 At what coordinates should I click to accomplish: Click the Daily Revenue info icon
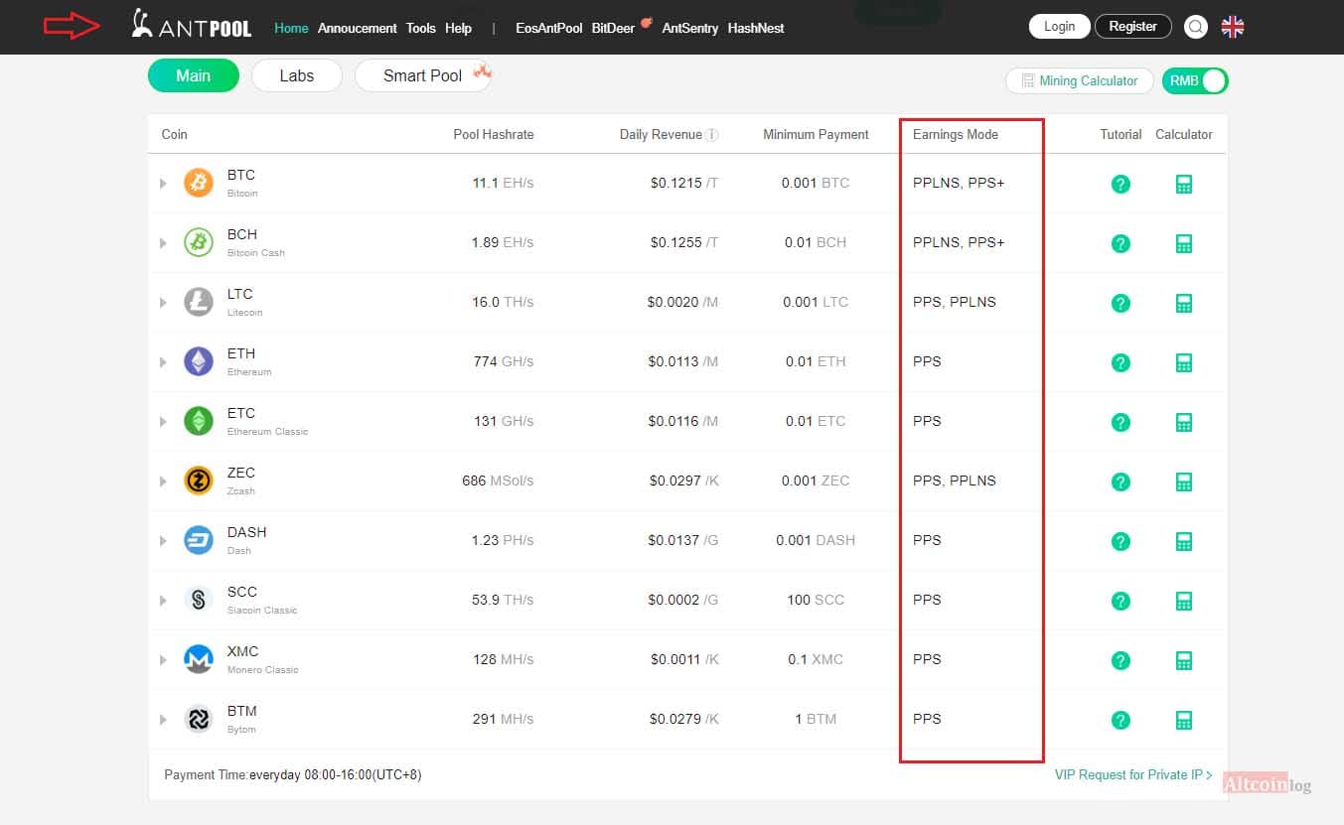[x=712, y=135]
